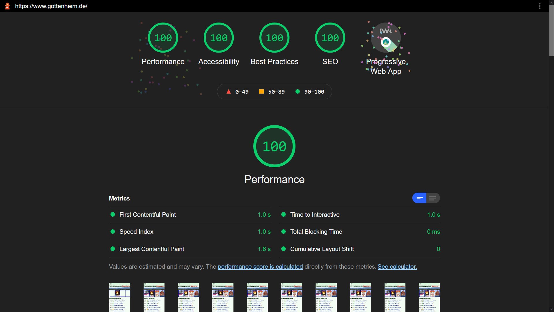Open the three-dot tools menu
Screen dimensions: 554x312
pyautogui.click(x=540, y=6)
